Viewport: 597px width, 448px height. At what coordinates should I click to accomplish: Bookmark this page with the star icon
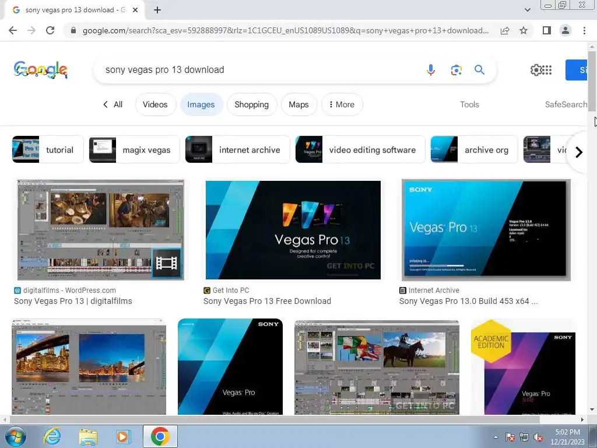[524, 30]
